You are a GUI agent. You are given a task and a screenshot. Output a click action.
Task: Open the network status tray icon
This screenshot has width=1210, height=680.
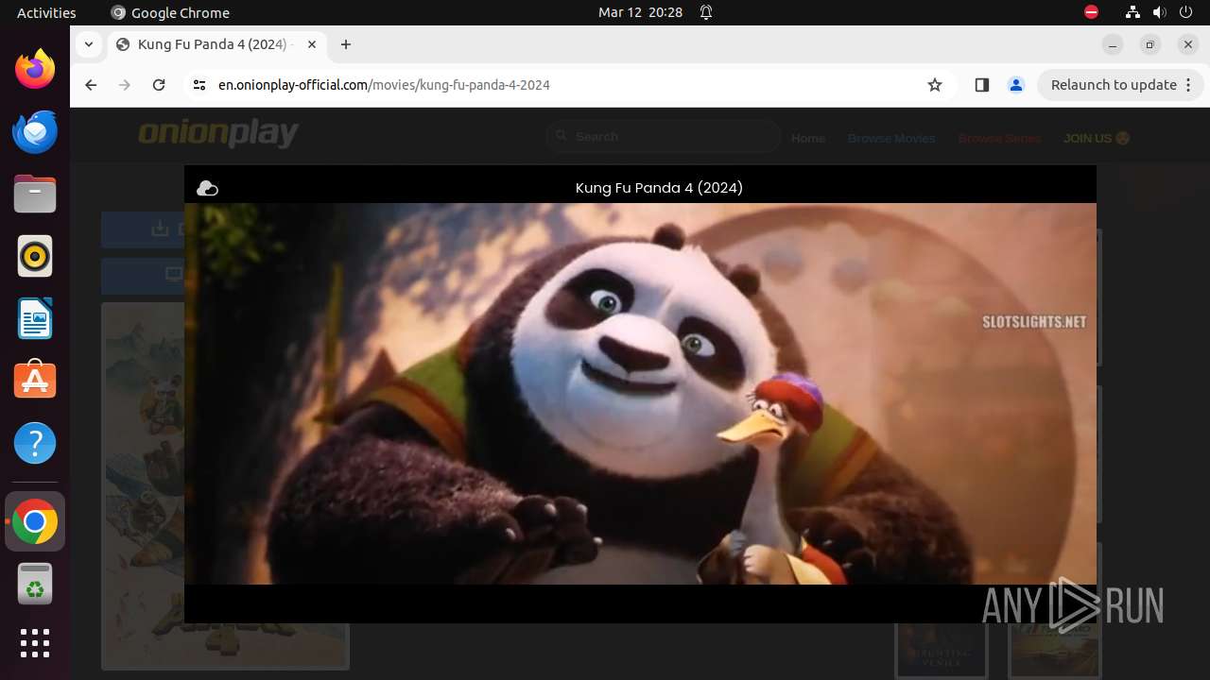coord(1132,12)
